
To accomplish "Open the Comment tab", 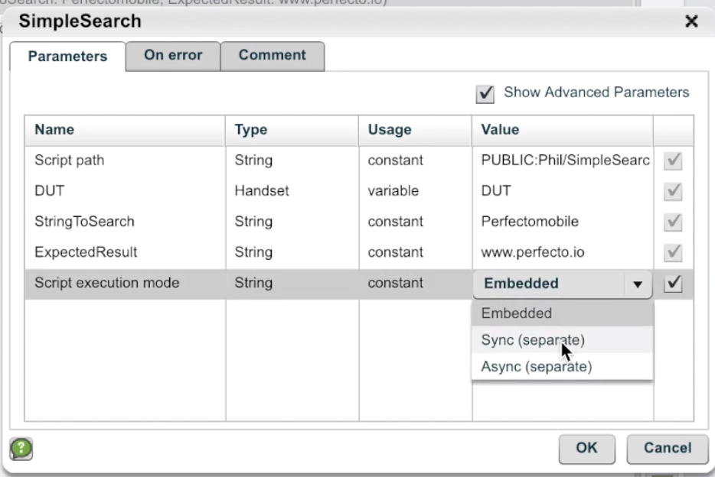I will point(272,56).
